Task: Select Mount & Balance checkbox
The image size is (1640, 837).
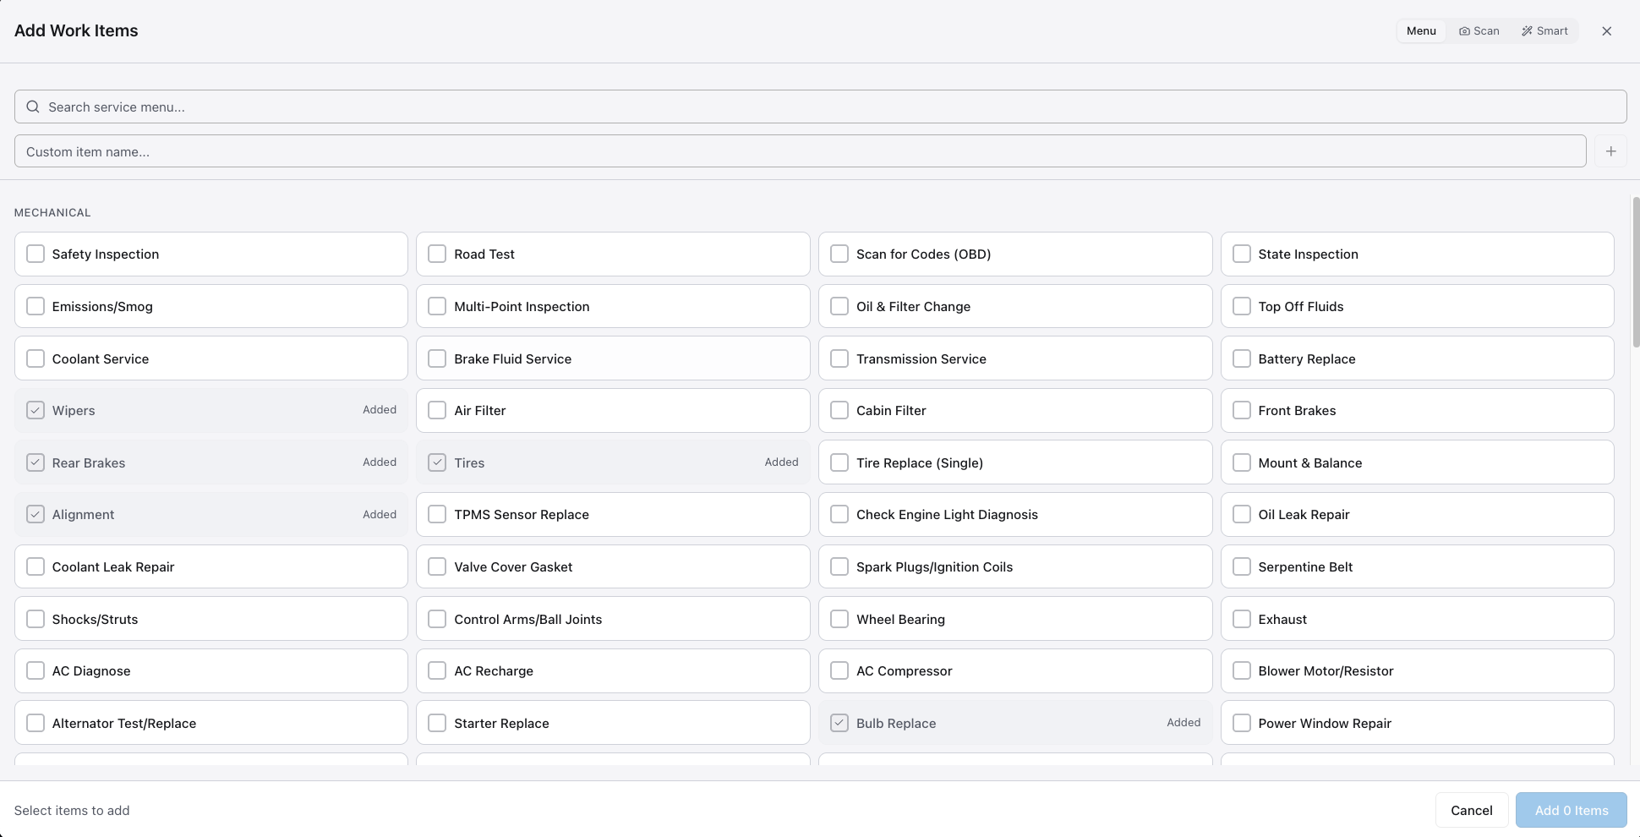Action: pyautogui.click(x=1241, y=462)
